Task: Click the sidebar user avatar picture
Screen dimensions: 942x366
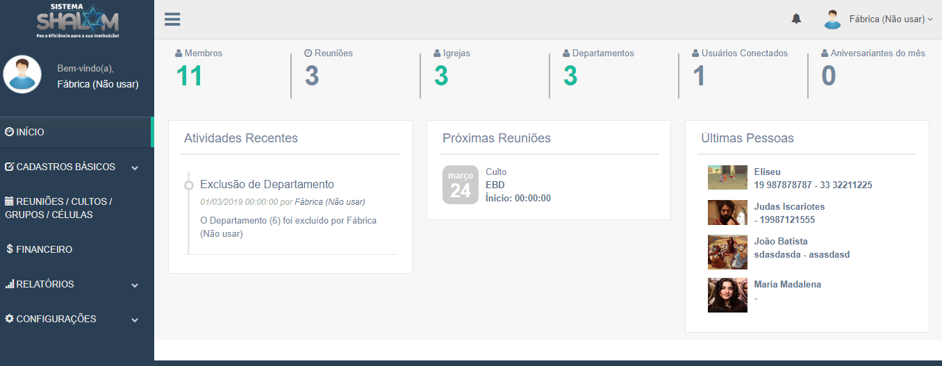Action: coord(22,74)
